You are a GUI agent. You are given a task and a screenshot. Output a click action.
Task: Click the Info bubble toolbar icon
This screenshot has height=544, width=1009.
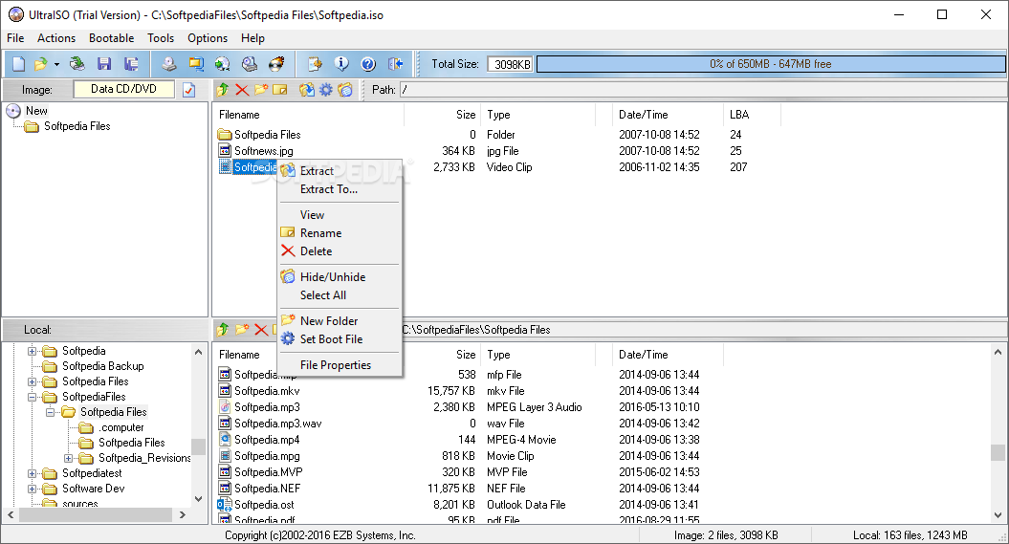click(x=341, y=64)
